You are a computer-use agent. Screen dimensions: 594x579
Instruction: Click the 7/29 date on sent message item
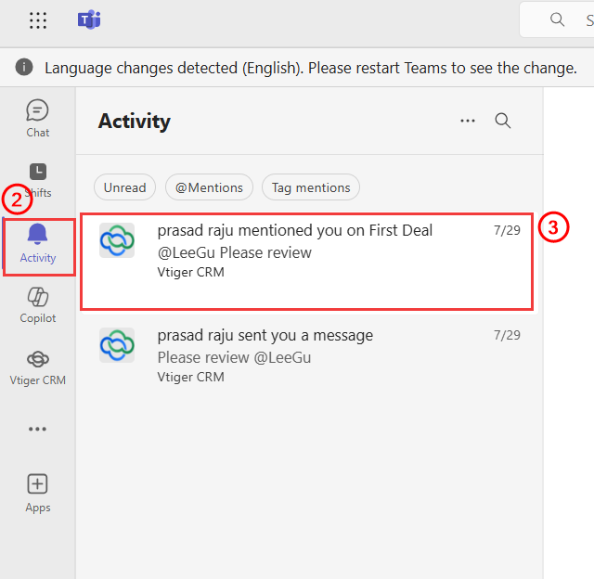[x=507, y=335]
